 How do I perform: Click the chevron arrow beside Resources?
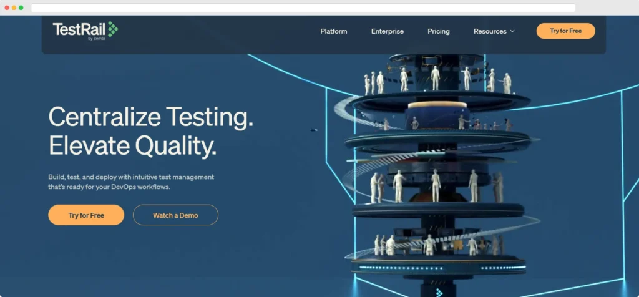(512, 31)
